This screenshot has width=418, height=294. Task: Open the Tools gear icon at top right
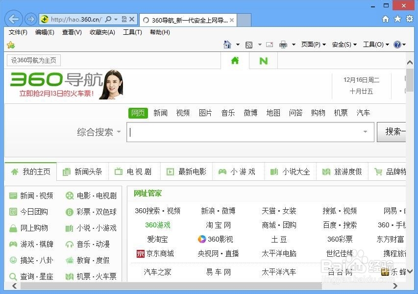tap(410, 19)
